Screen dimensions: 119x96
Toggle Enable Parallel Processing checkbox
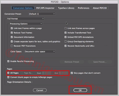(x=8, y=61)
